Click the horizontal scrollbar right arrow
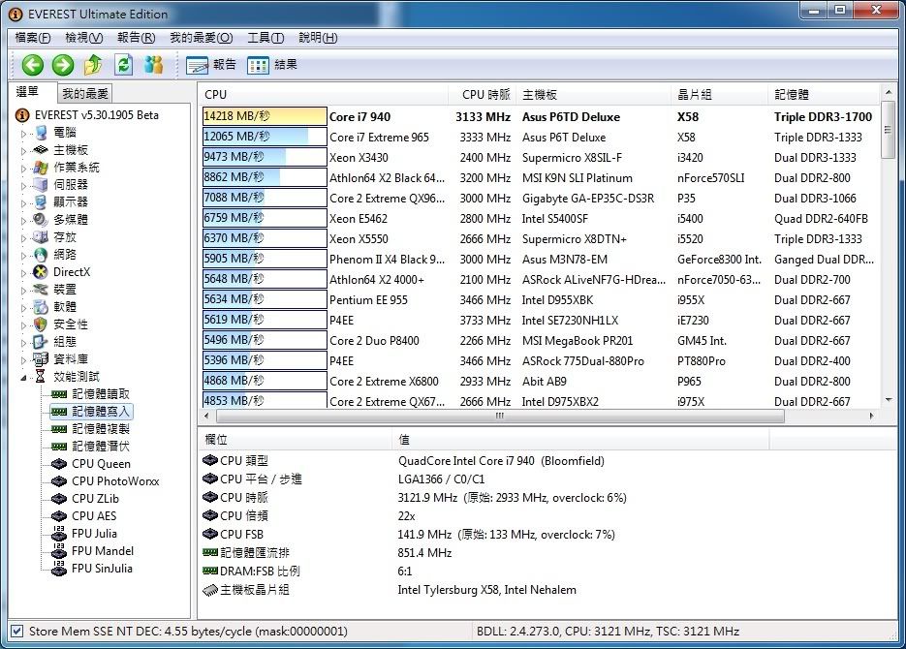This screenshot has height=649, width=906. (x=872, y=416)
